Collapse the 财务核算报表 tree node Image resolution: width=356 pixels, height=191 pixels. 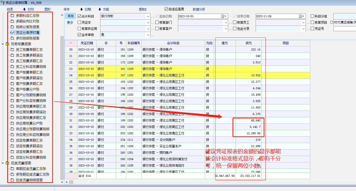coord(3,44)
